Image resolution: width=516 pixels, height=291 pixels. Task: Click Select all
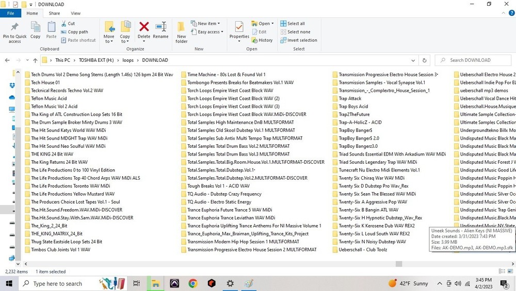(x=293, y=24)
